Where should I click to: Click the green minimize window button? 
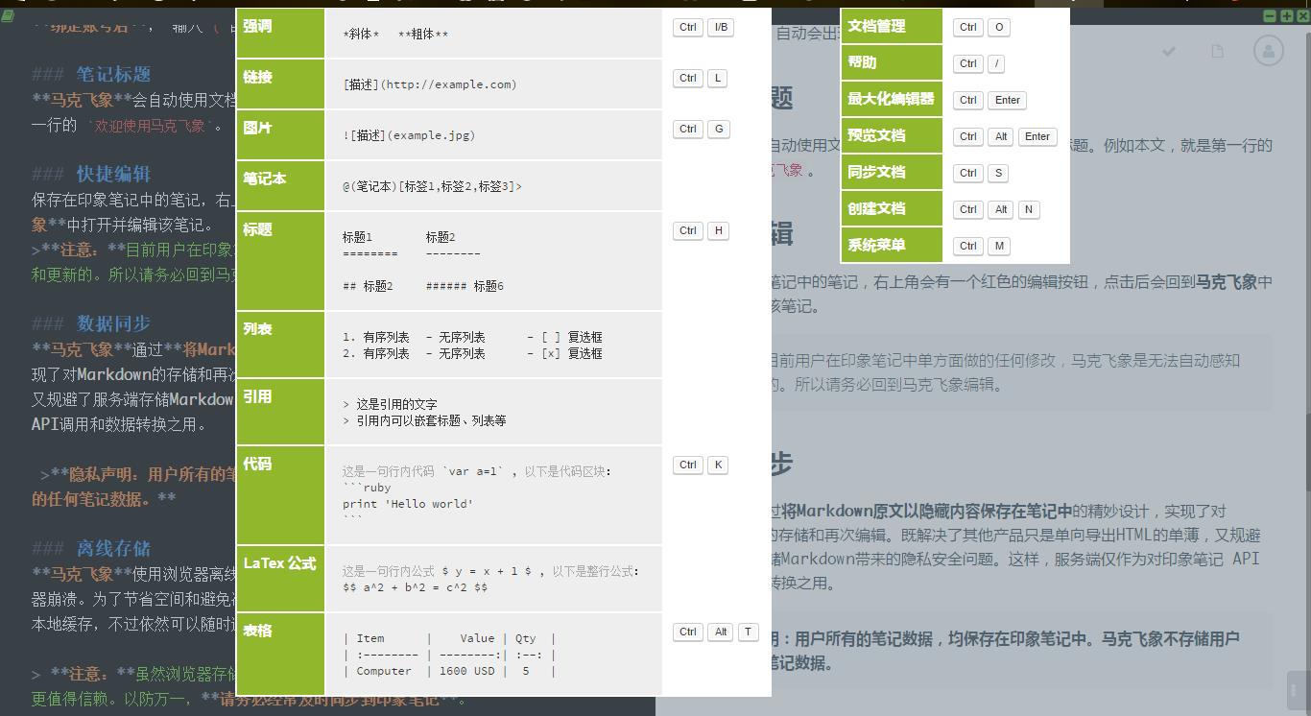point(1270,16)
